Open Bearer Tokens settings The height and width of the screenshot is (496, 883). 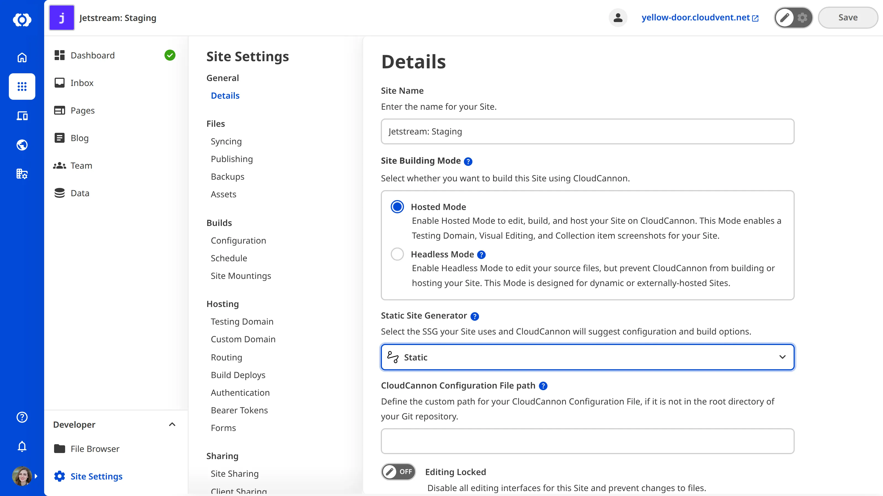tap(239, 410)
